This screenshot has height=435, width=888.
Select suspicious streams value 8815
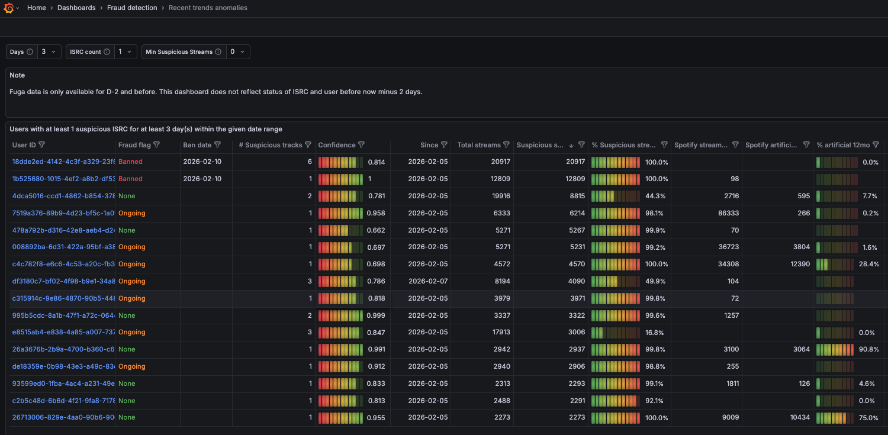click(577, 196)
